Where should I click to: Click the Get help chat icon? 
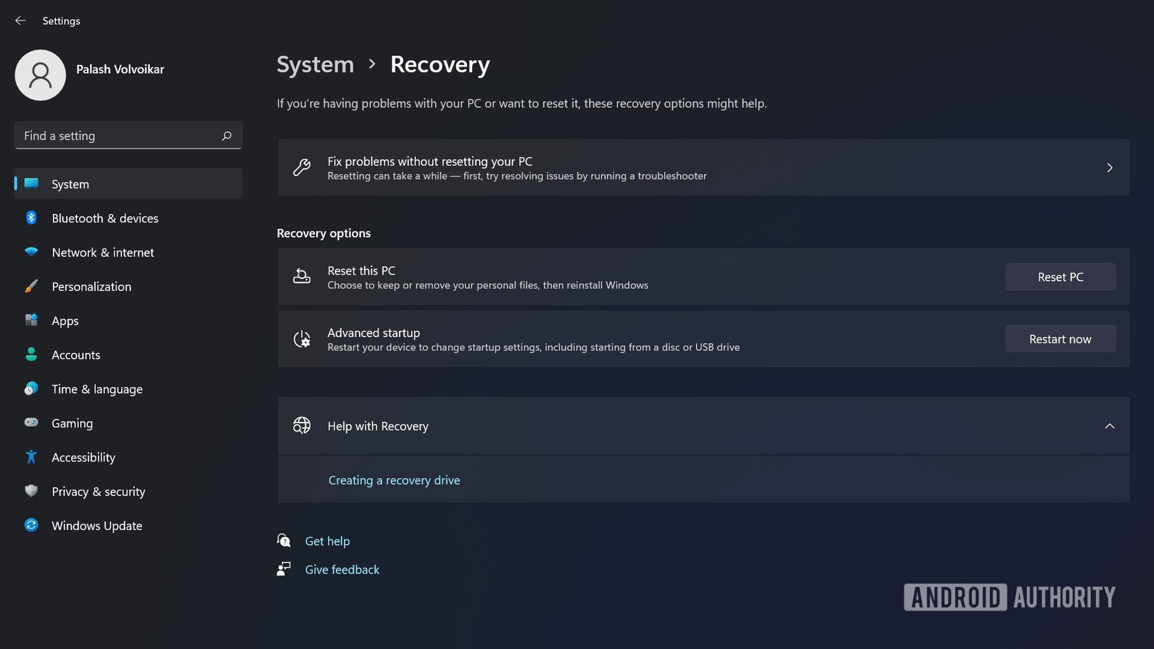coord(284,540)
